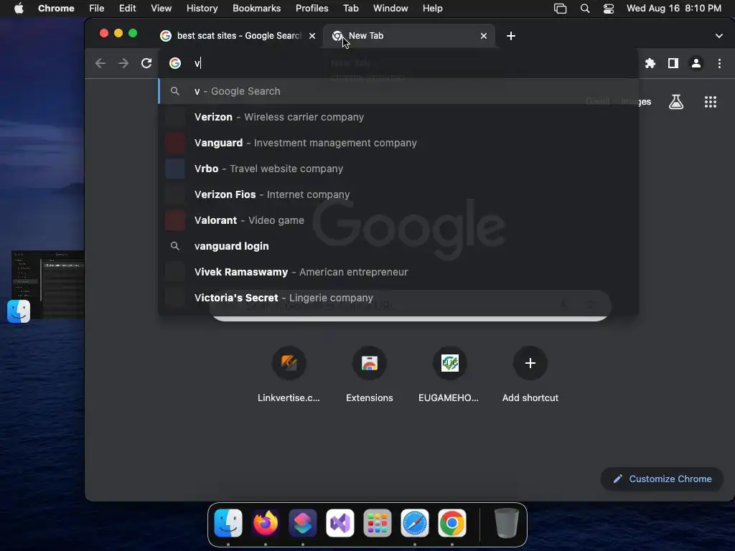735x551 pixels.
Task: Choose Valorant Video game suggestion
Action: pos(398,220)
